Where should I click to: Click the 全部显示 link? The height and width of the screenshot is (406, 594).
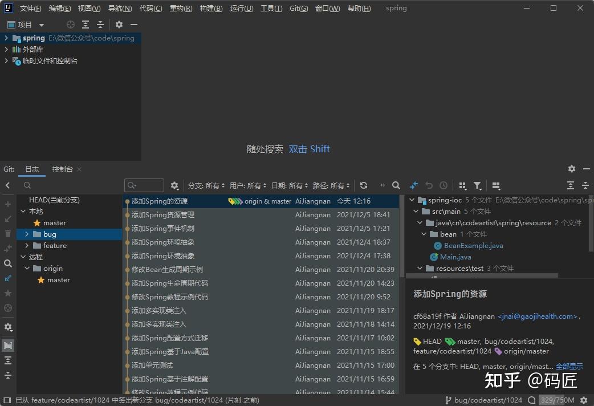coord(569,367)
